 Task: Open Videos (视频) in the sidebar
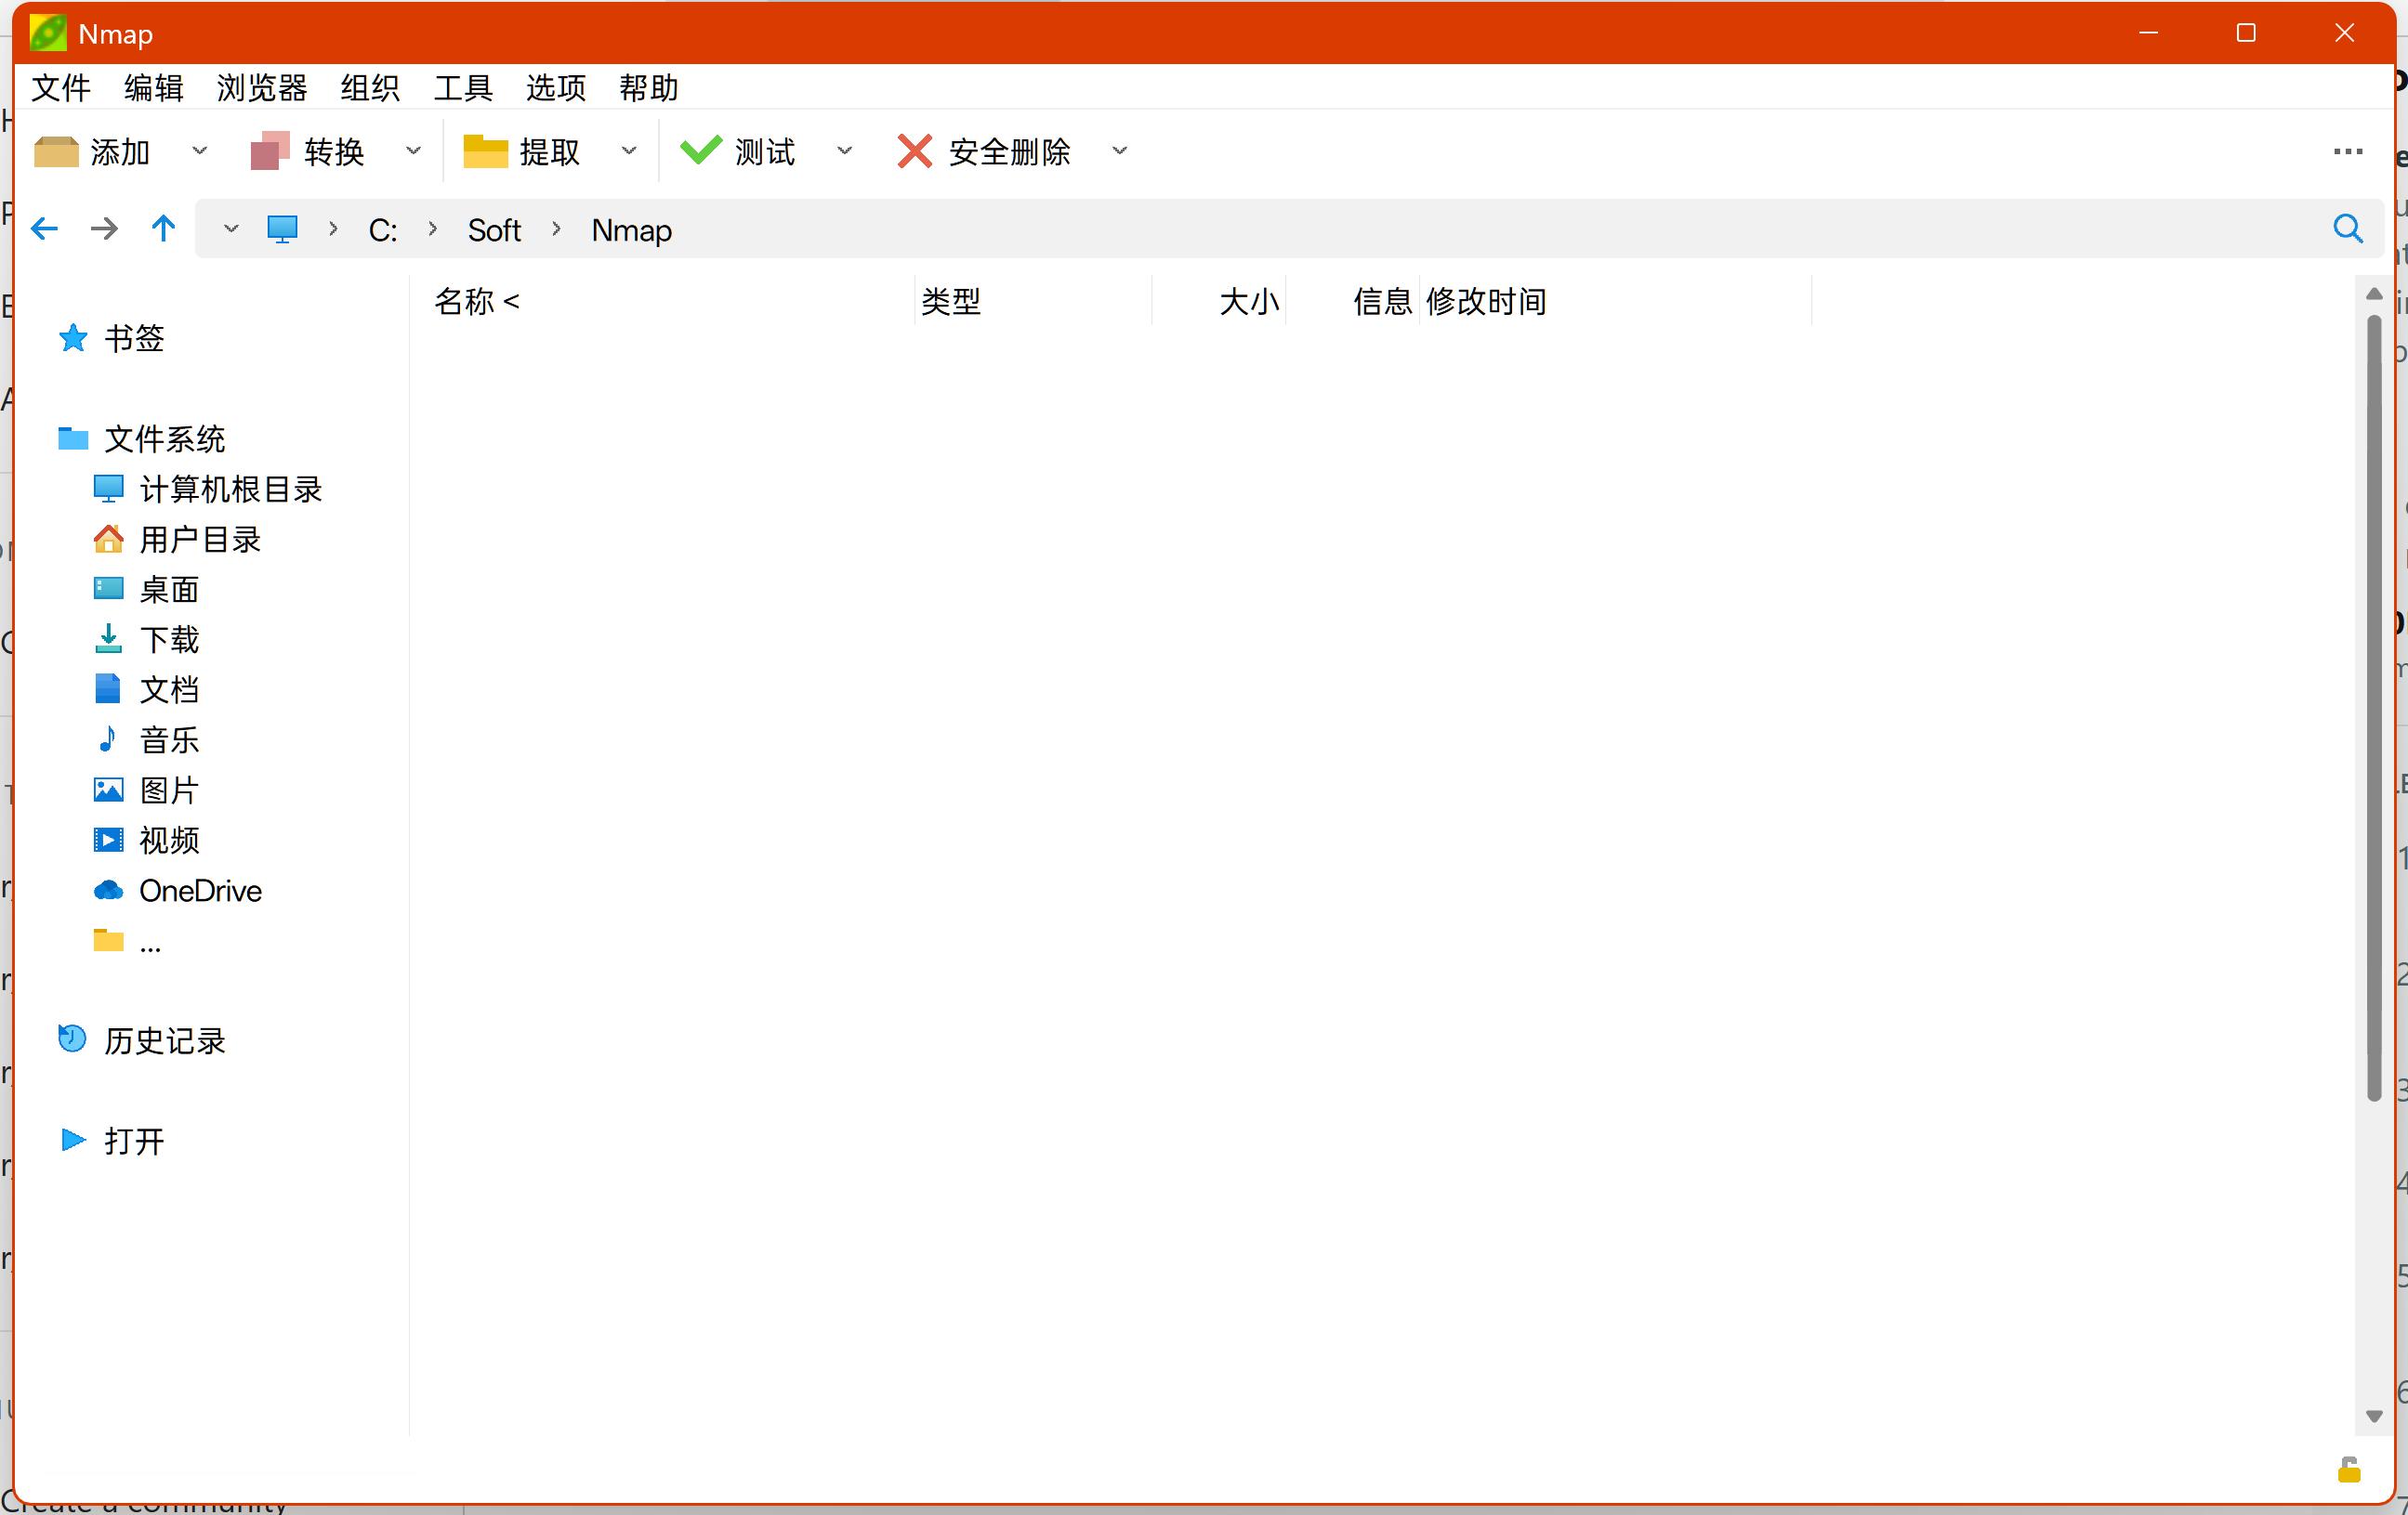[146, 840]
